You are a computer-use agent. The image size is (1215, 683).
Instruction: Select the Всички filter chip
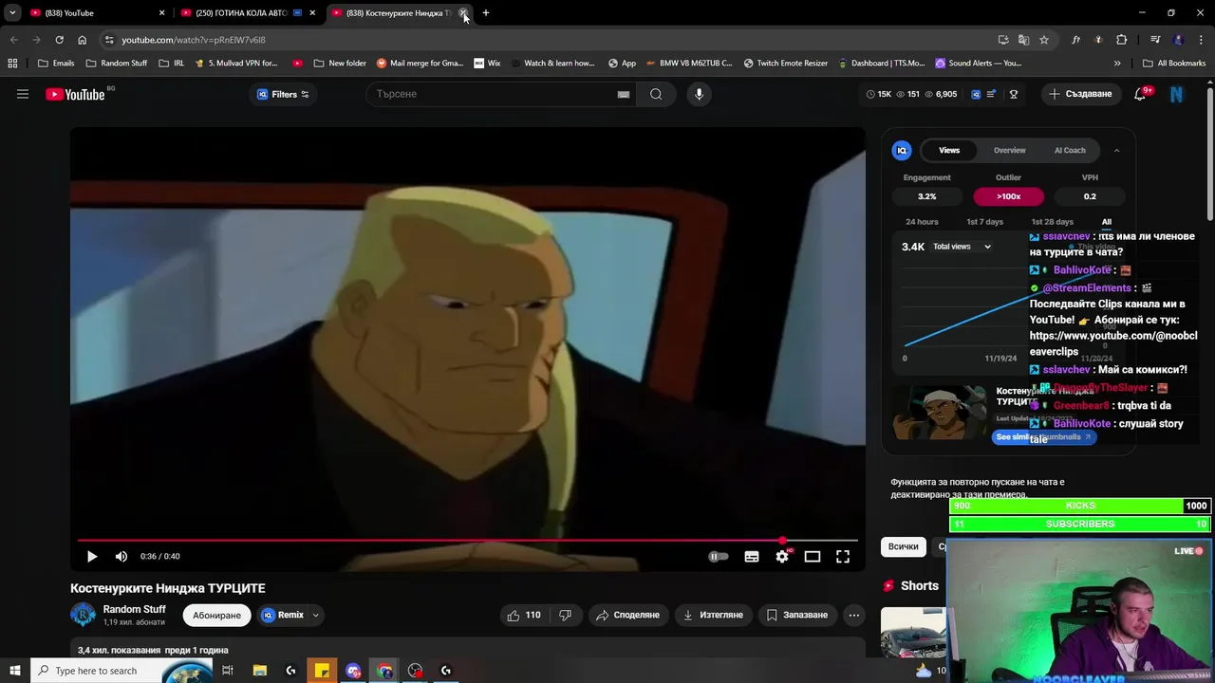tap(903, 546)
